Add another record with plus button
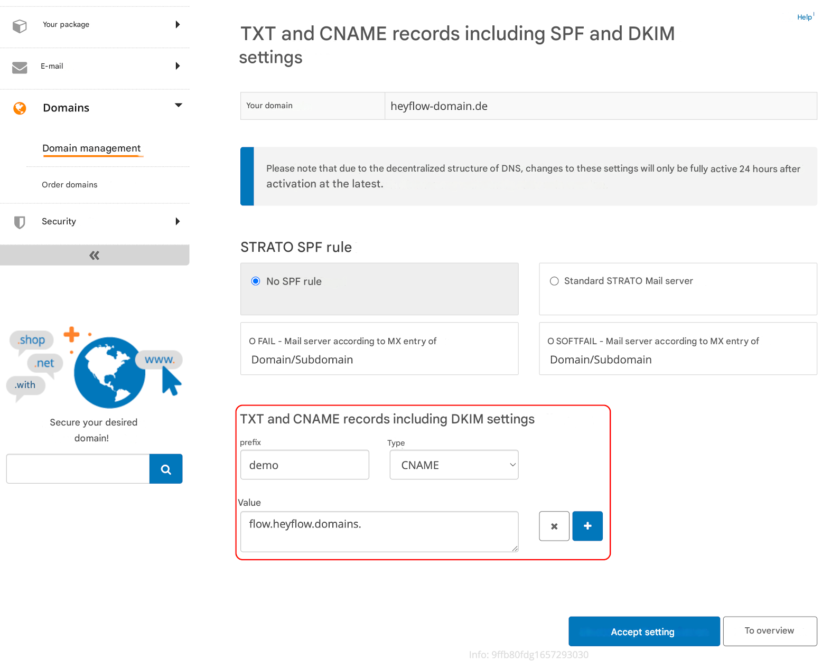The width and height of the screenshot is (831, 670). [x=587, y=526]
